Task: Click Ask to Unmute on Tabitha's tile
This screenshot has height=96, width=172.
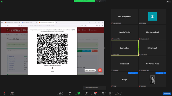Action: click(x=159, y=73)
